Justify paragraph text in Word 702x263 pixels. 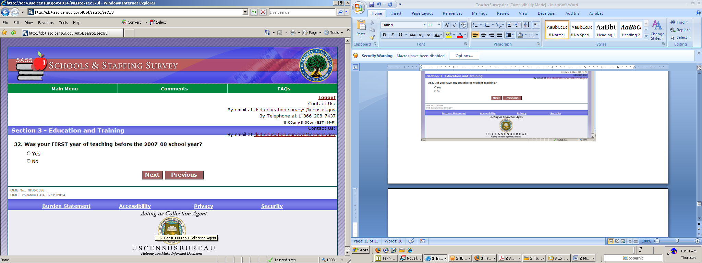coord(499,35)
